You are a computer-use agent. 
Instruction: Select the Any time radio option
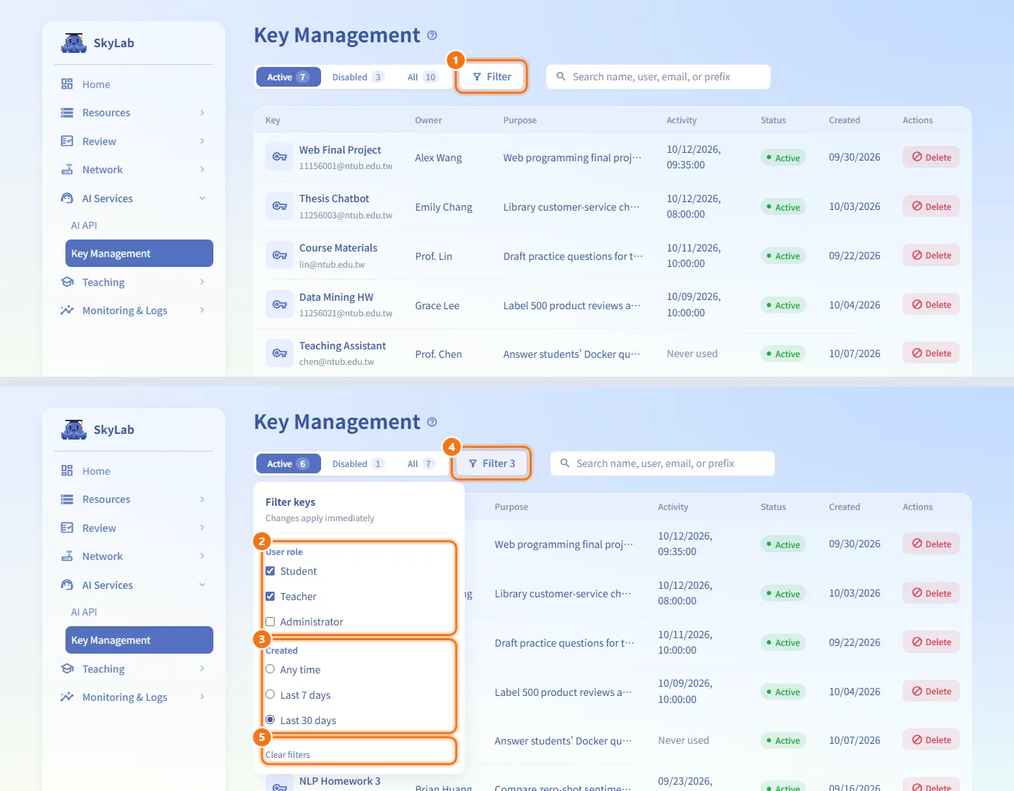270,669
